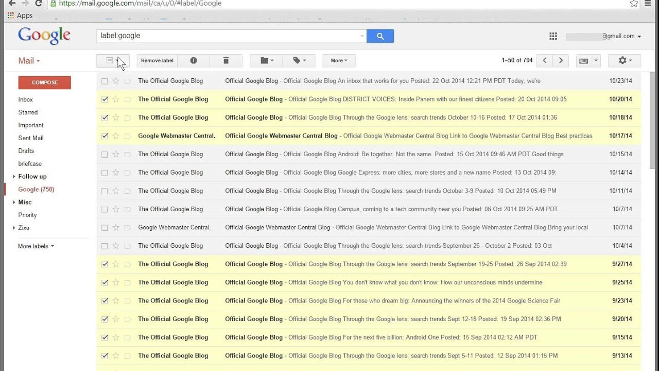Select the Google (758) label
The image size is (659, 371).
(x=36, y=190)
